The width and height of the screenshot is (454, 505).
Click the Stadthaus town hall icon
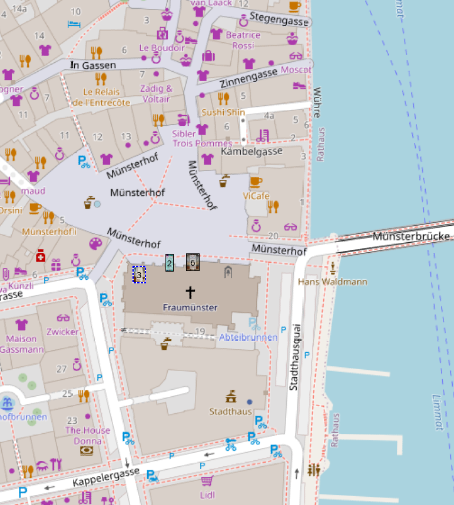click(x=231, y=397)
